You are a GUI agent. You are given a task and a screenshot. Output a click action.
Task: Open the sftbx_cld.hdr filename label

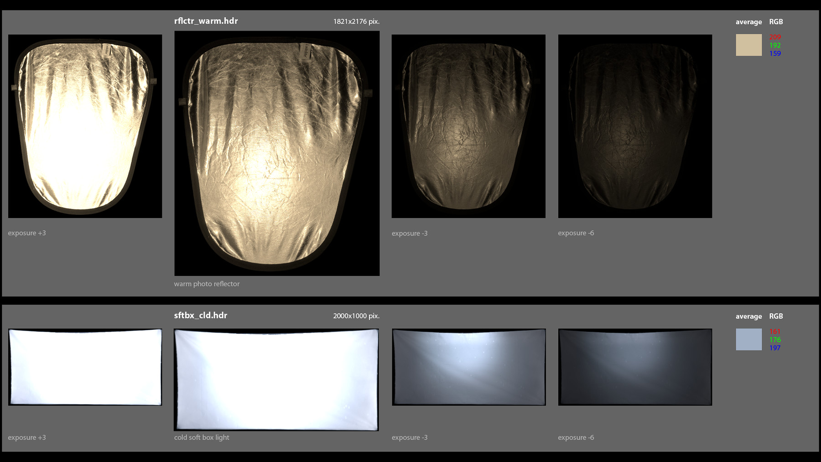tap(200, 315)
